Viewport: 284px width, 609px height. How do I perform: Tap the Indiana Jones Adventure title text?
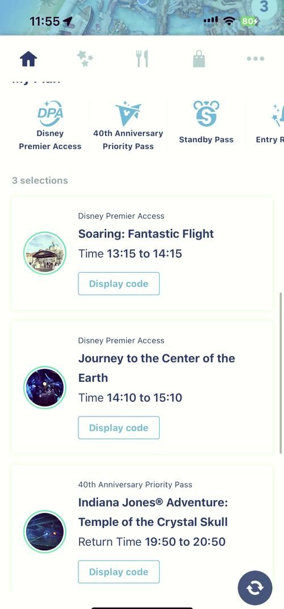coord(153,512)
